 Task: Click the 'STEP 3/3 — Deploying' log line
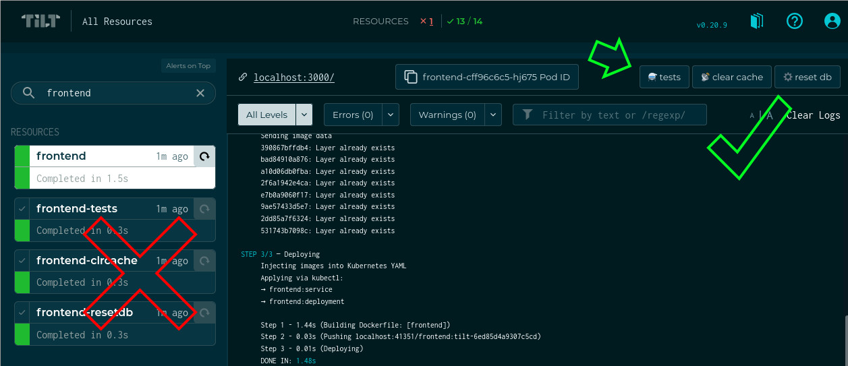281,254
